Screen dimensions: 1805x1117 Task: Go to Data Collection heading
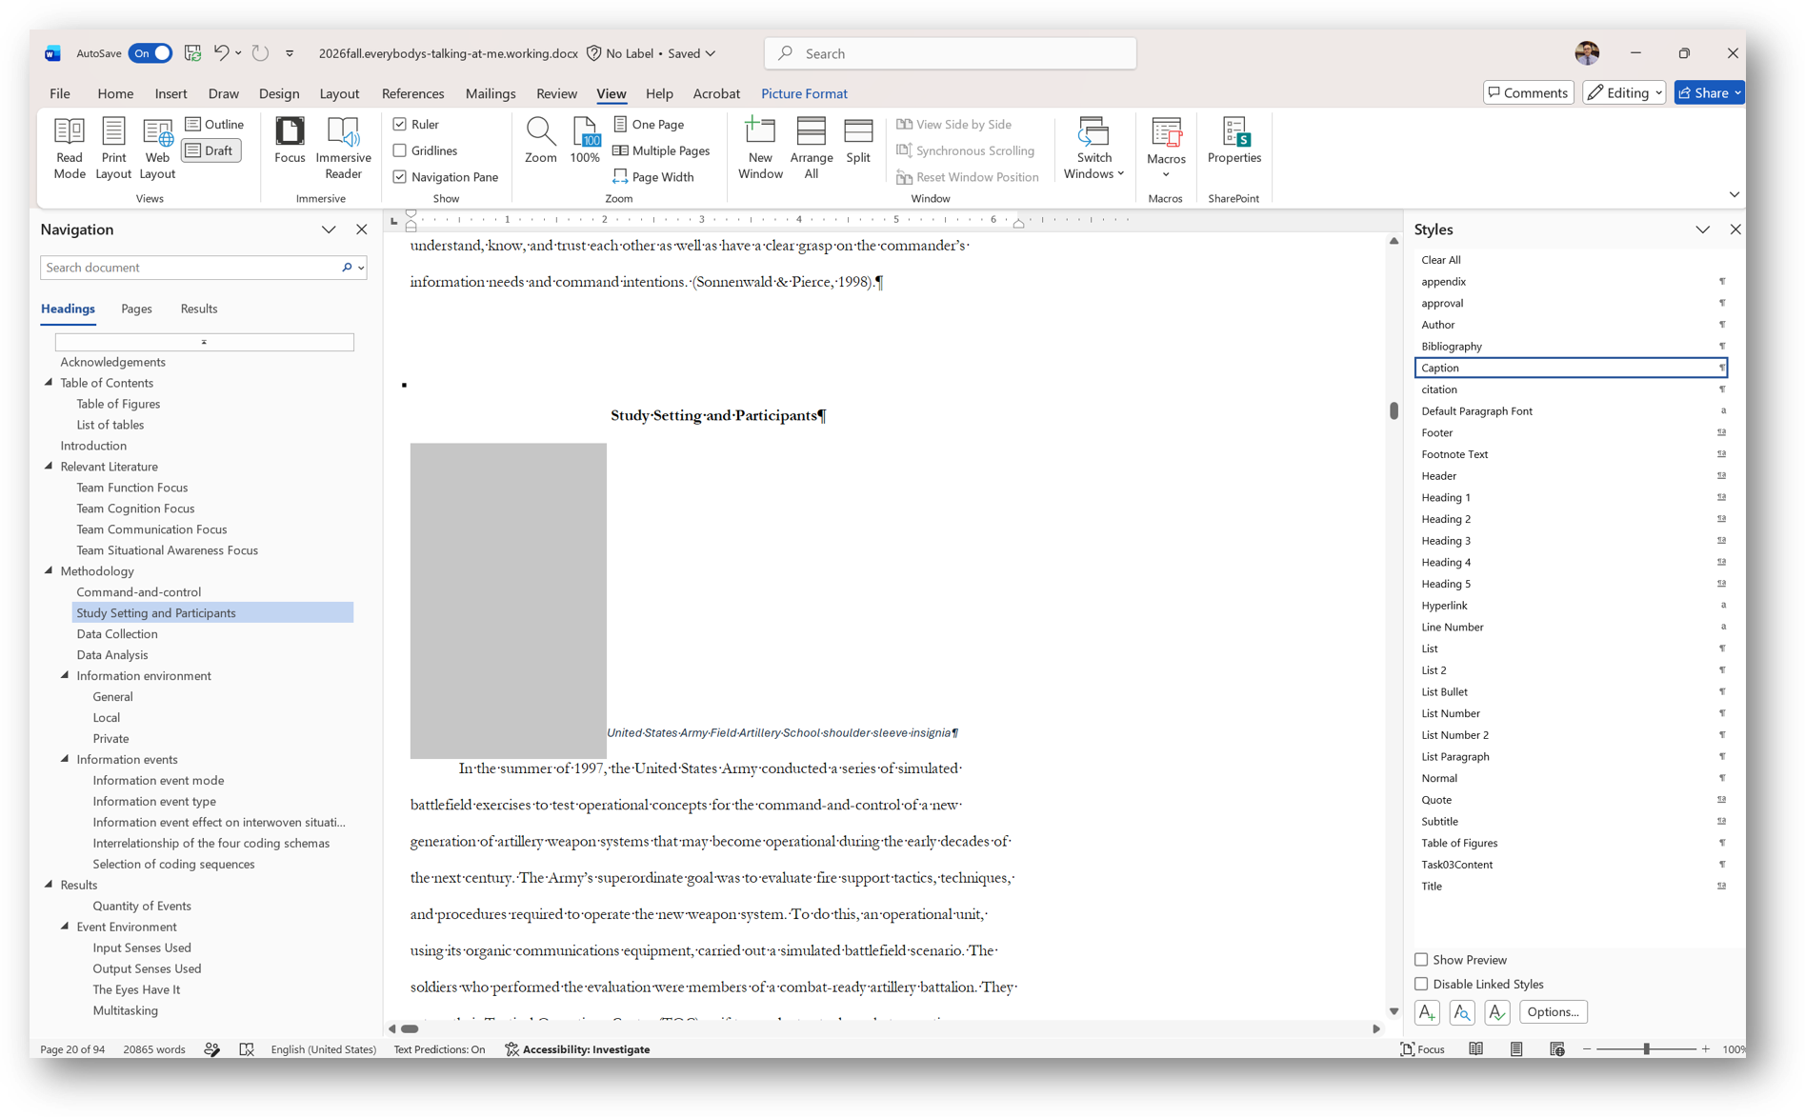pos(117,634)
